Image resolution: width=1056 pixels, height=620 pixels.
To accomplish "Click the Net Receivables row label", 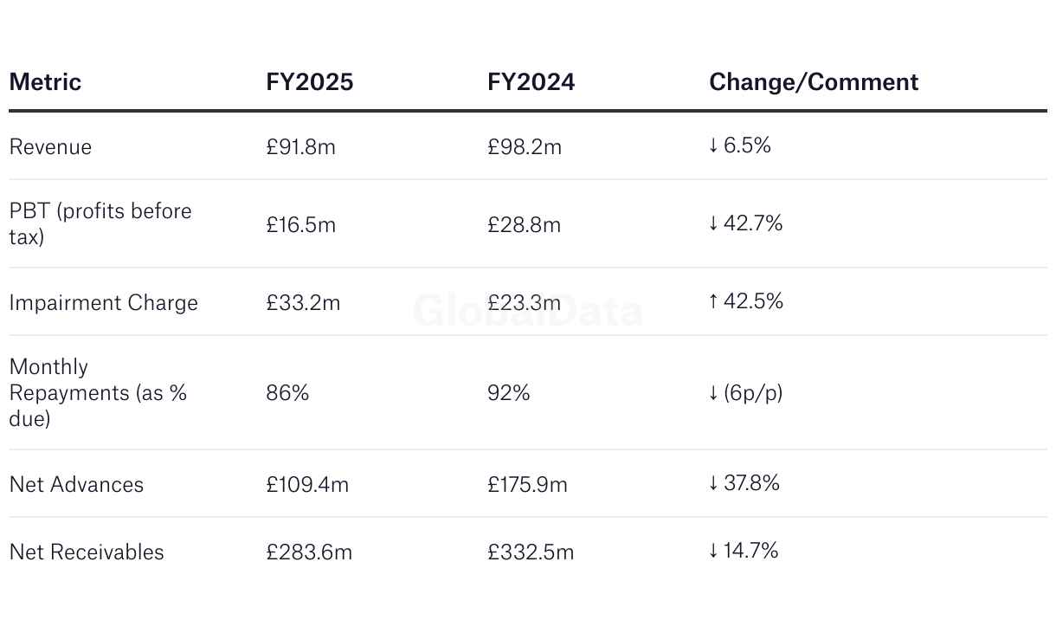I will tap(87, 552).
